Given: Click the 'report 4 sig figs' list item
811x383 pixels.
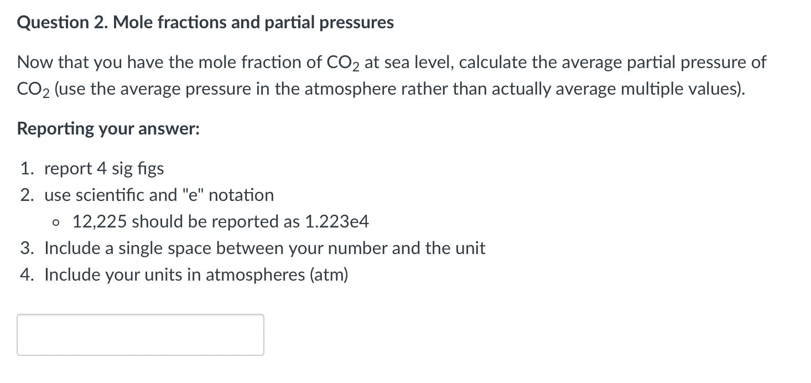Looking at the screenshot, I should 105,168.
